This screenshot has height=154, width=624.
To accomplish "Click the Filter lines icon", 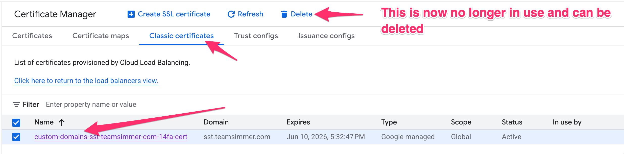I will [16, 105].
